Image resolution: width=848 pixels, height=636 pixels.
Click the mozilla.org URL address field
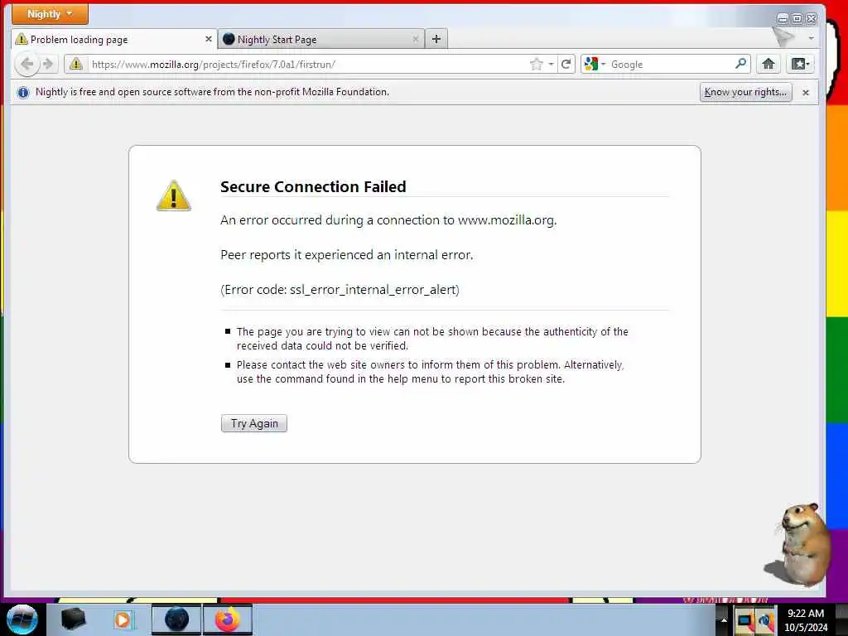tap(307, 65)
